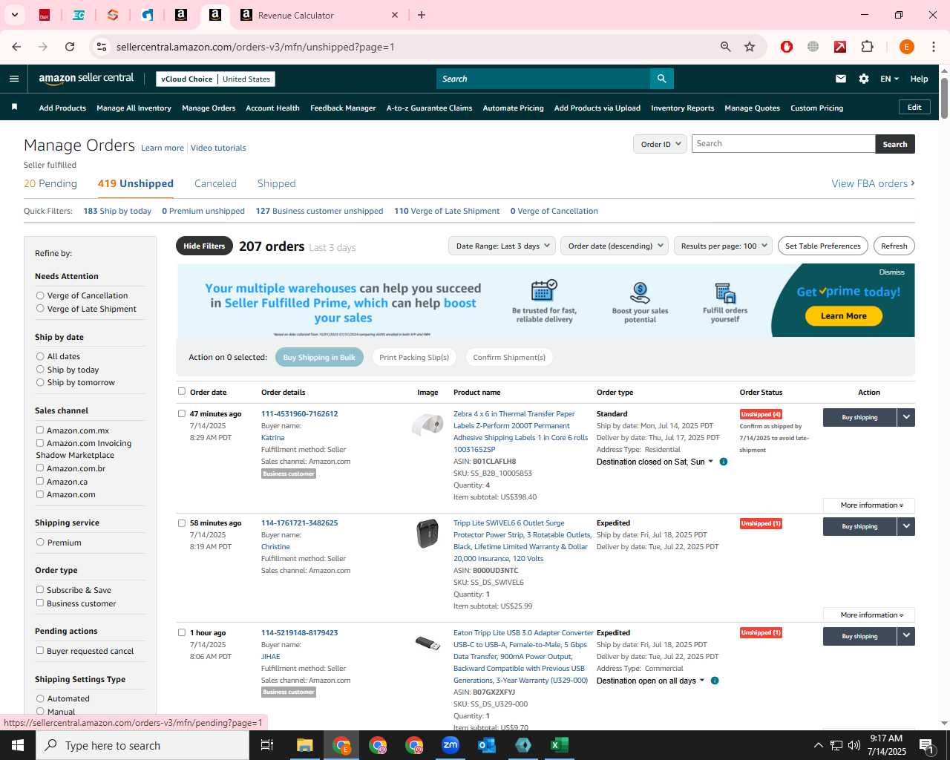Image resolution: width=950 pixels, height=760 pixels.
Task: Select Verge of Cancellation radio button
Action: [40, 295]
